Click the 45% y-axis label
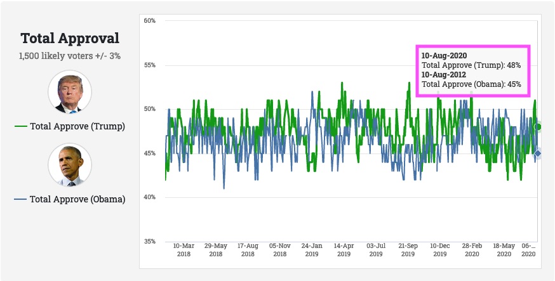The width and height of the screenshot is (555, 281). point(150,154)
